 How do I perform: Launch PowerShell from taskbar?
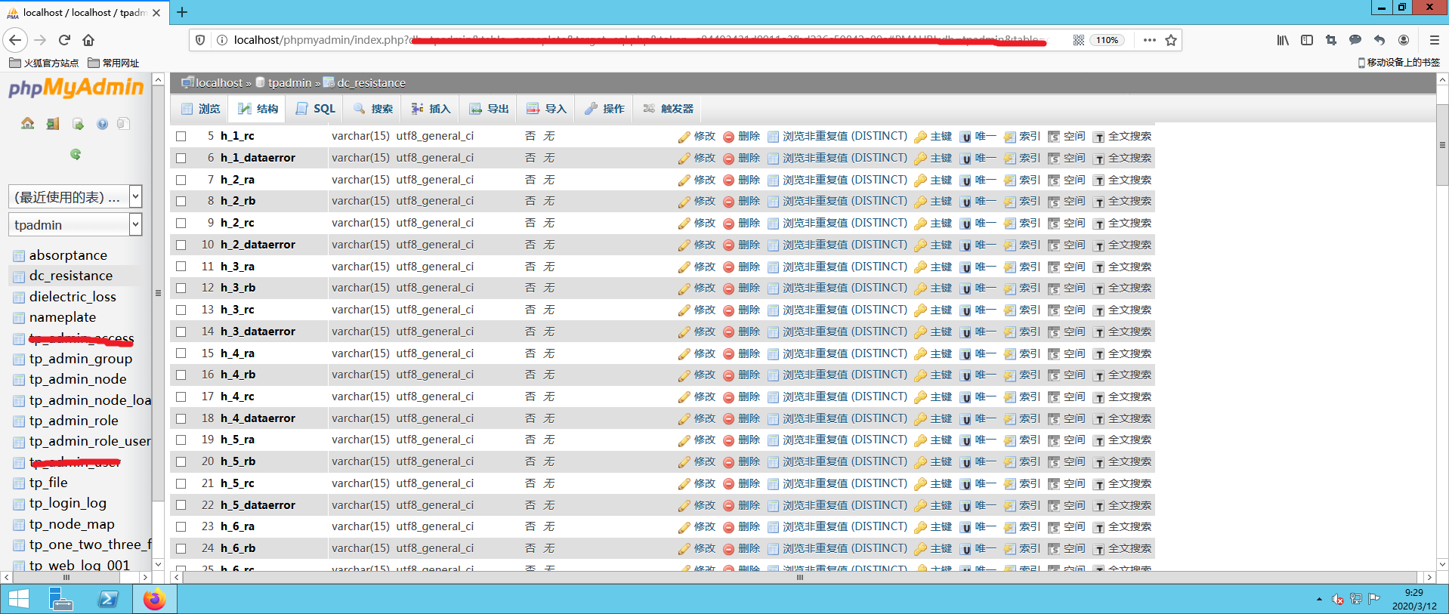(108, 599)
